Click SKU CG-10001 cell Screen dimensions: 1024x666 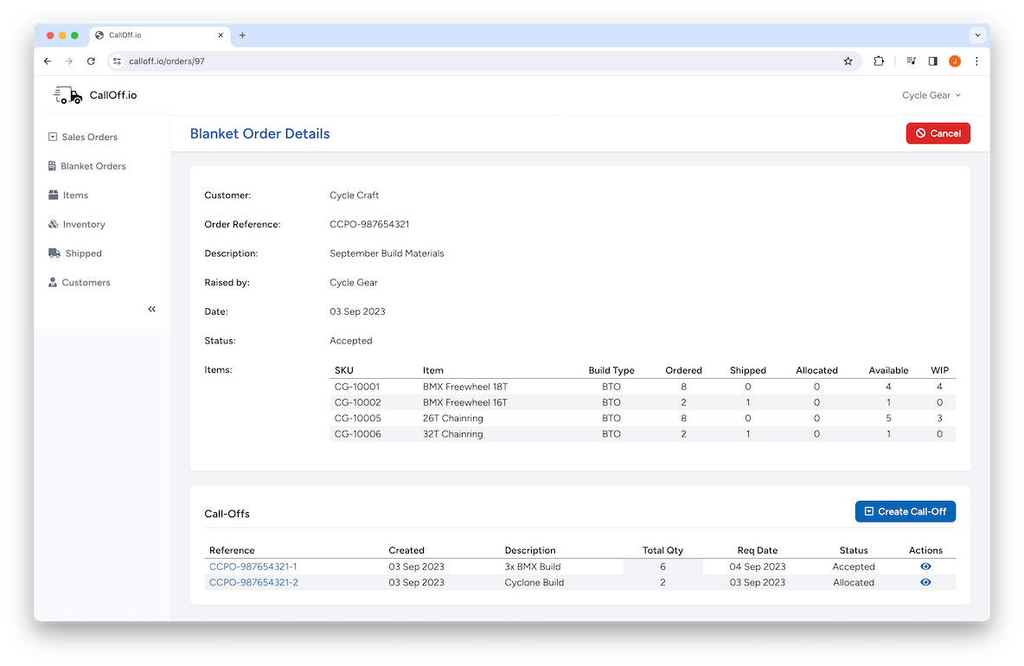click(357, 387)
